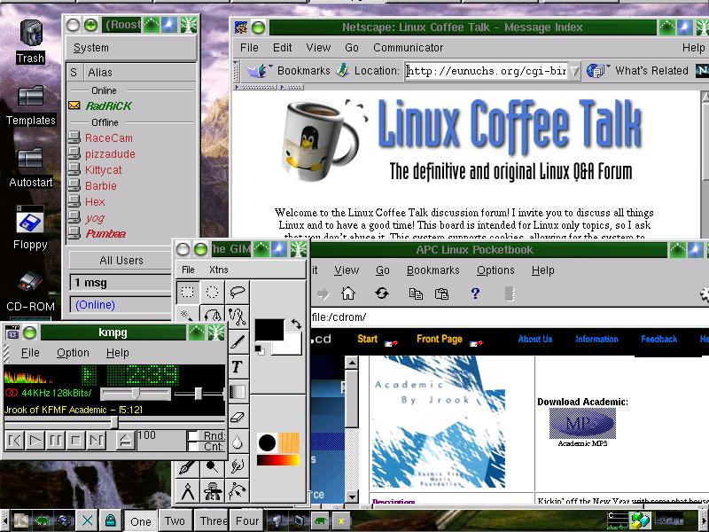Enable the Rnd checkbox in kmpg

(x=192, y=436)
